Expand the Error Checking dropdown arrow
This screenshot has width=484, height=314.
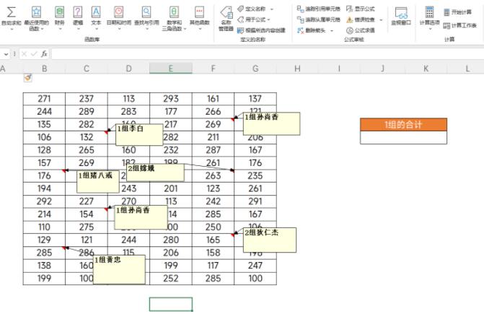pyautogui.click(x=381, y=19)
